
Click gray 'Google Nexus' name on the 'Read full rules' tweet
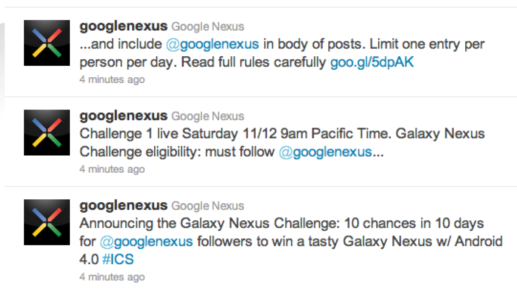[208, 27]
